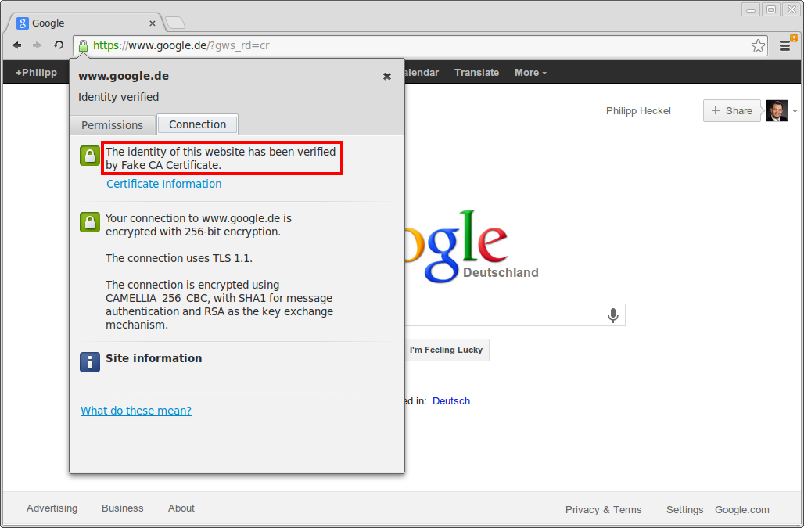This screenshot has width=804, height=528.
Task: Select the Connection tab
Action: (197, 124)
